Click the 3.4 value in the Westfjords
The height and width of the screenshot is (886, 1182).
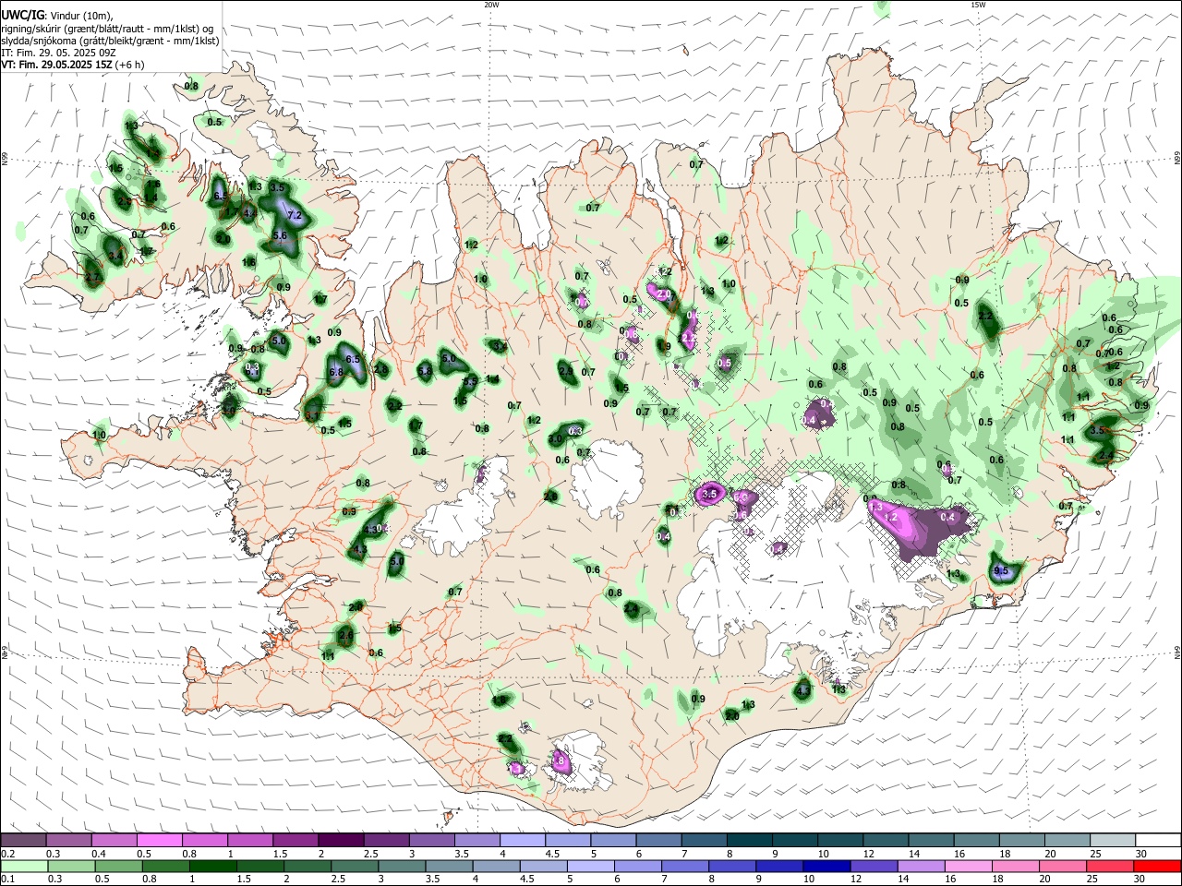[x=115, y=256]
